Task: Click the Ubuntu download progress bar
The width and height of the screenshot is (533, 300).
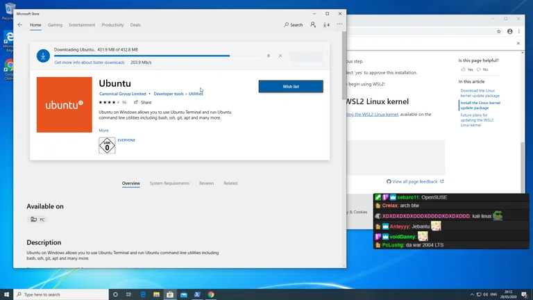Action: [158, 56]
